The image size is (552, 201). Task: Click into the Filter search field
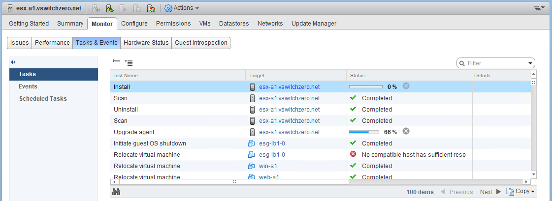pos(495,63)
